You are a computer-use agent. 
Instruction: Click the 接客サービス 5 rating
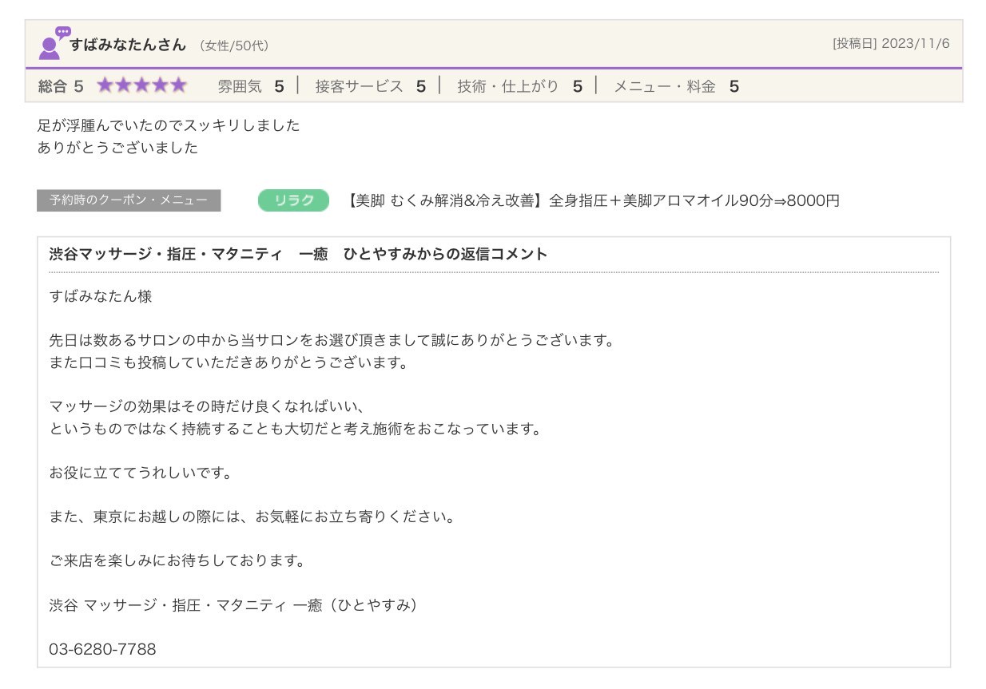click(370, 86)
